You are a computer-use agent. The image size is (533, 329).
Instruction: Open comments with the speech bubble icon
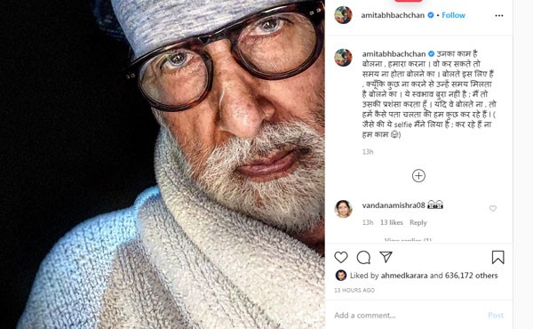point(363,258)
